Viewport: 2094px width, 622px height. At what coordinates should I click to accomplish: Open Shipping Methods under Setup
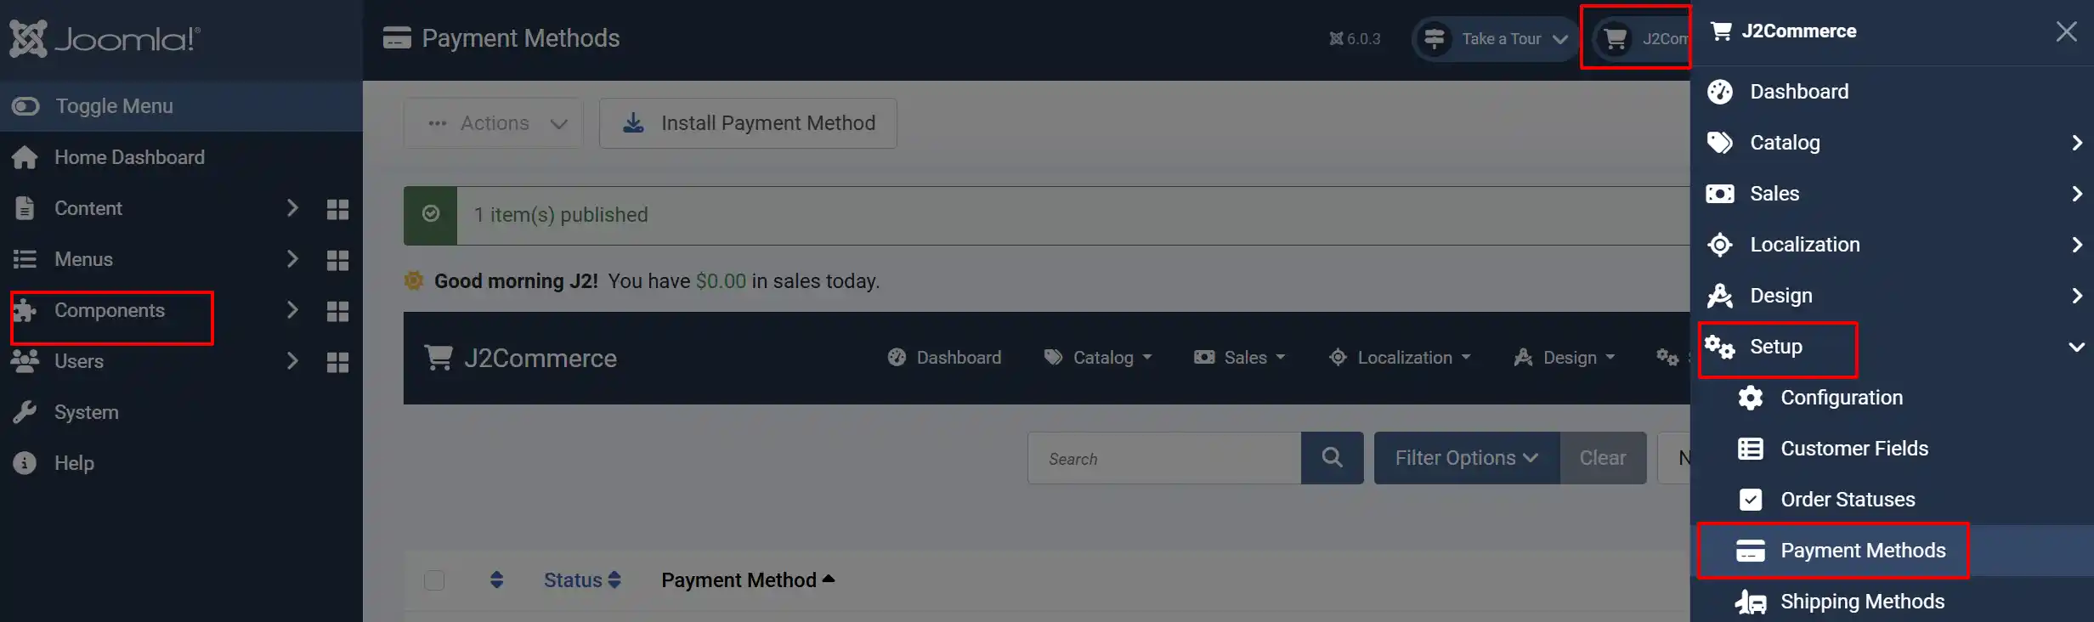(x=1892, y=602)
